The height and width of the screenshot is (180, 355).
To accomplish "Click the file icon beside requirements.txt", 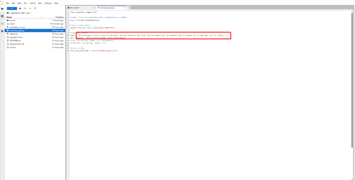I will tap(8, 44).
